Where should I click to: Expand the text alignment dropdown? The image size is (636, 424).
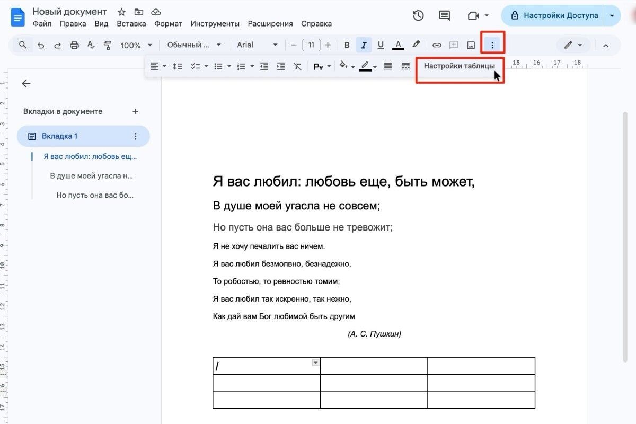point(165,66)
